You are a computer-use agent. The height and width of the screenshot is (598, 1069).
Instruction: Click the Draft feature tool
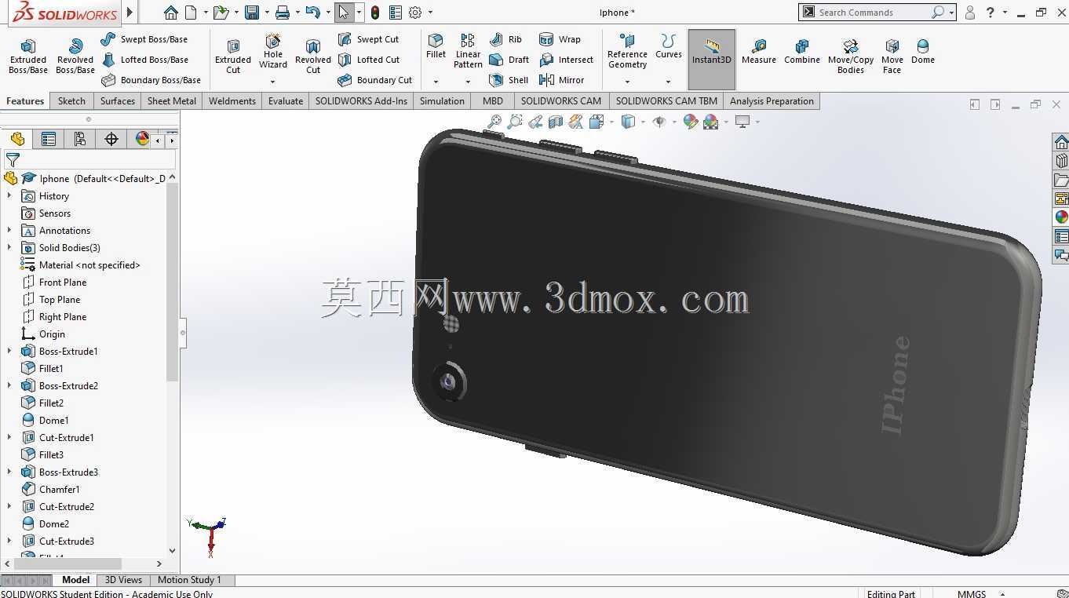(x=509, y=60)
